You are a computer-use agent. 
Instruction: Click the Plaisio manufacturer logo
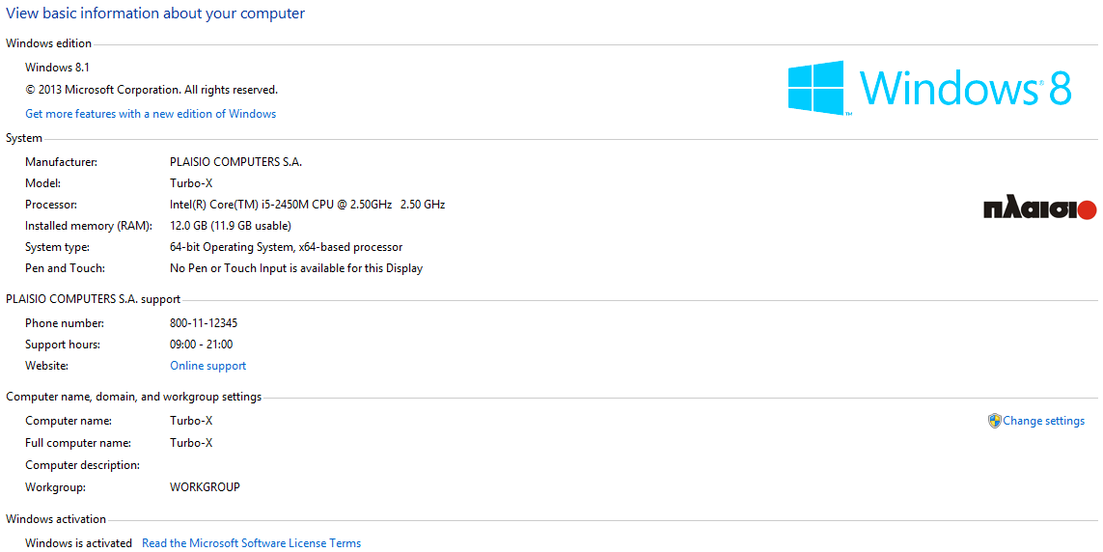click(x=1039, y=209)
